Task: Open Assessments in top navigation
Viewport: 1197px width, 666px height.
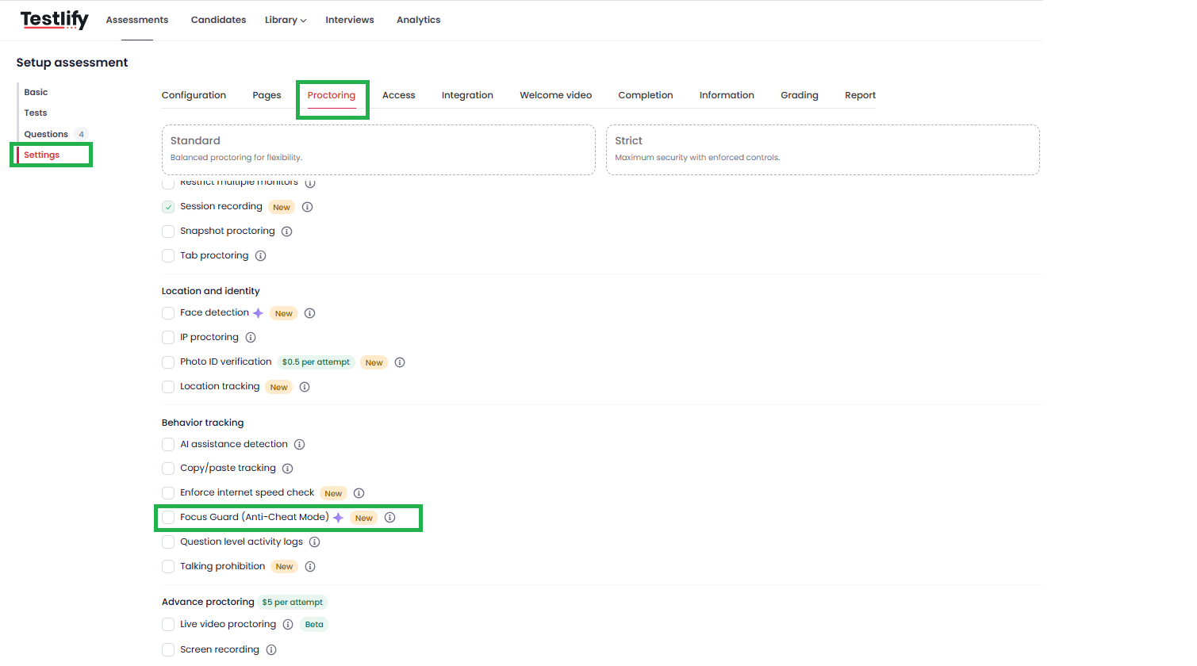Action: [x=137, y=20]
